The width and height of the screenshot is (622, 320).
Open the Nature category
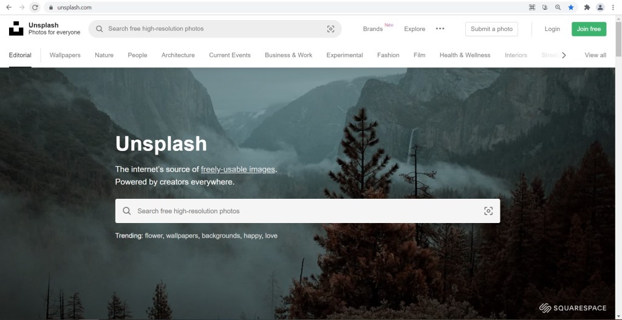104,55
